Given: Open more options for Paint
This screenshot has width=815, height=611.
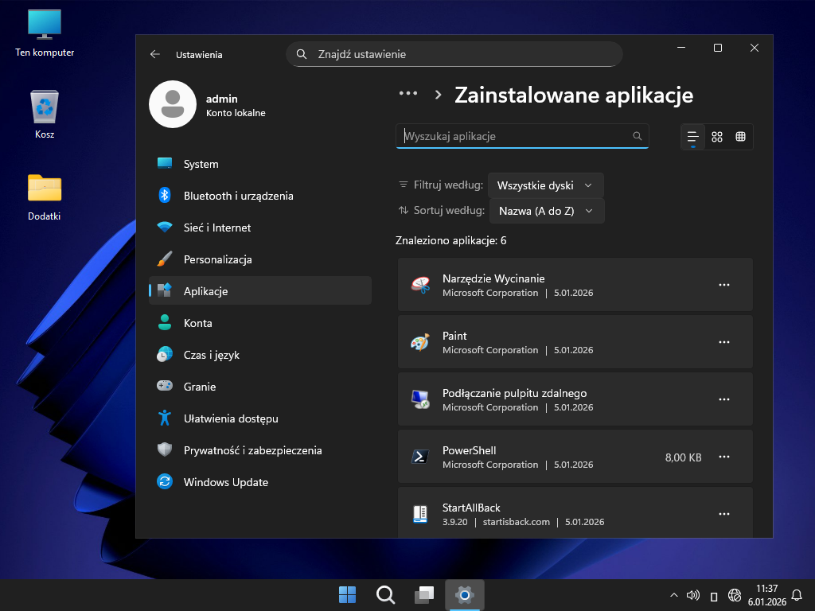Looking at the screenshot, I should [x=724, y=342].
